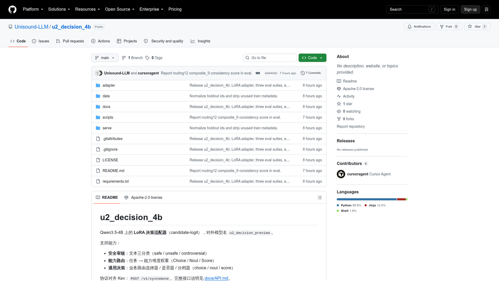
Task: Open the Python 85.8% language link
Action: pos(349,205)
